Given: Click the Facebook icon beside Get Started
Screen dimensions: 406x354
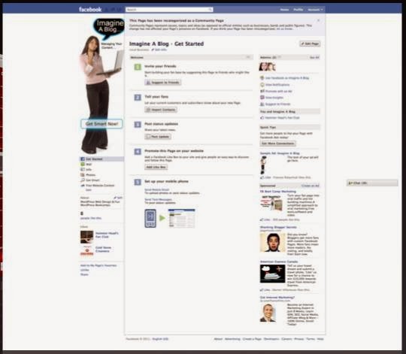Looking at the screenshot, I should [x=83, y=159].
